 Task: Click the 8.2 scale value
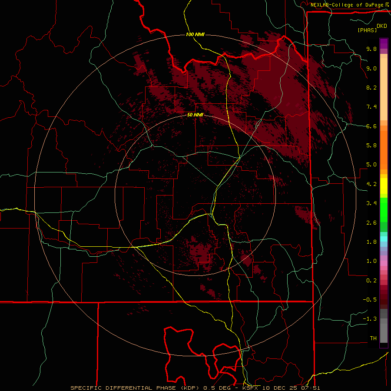(x=371, y=87)
